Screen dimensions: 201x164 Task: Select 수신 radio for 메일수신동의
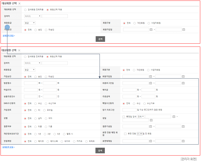point(134,104)
